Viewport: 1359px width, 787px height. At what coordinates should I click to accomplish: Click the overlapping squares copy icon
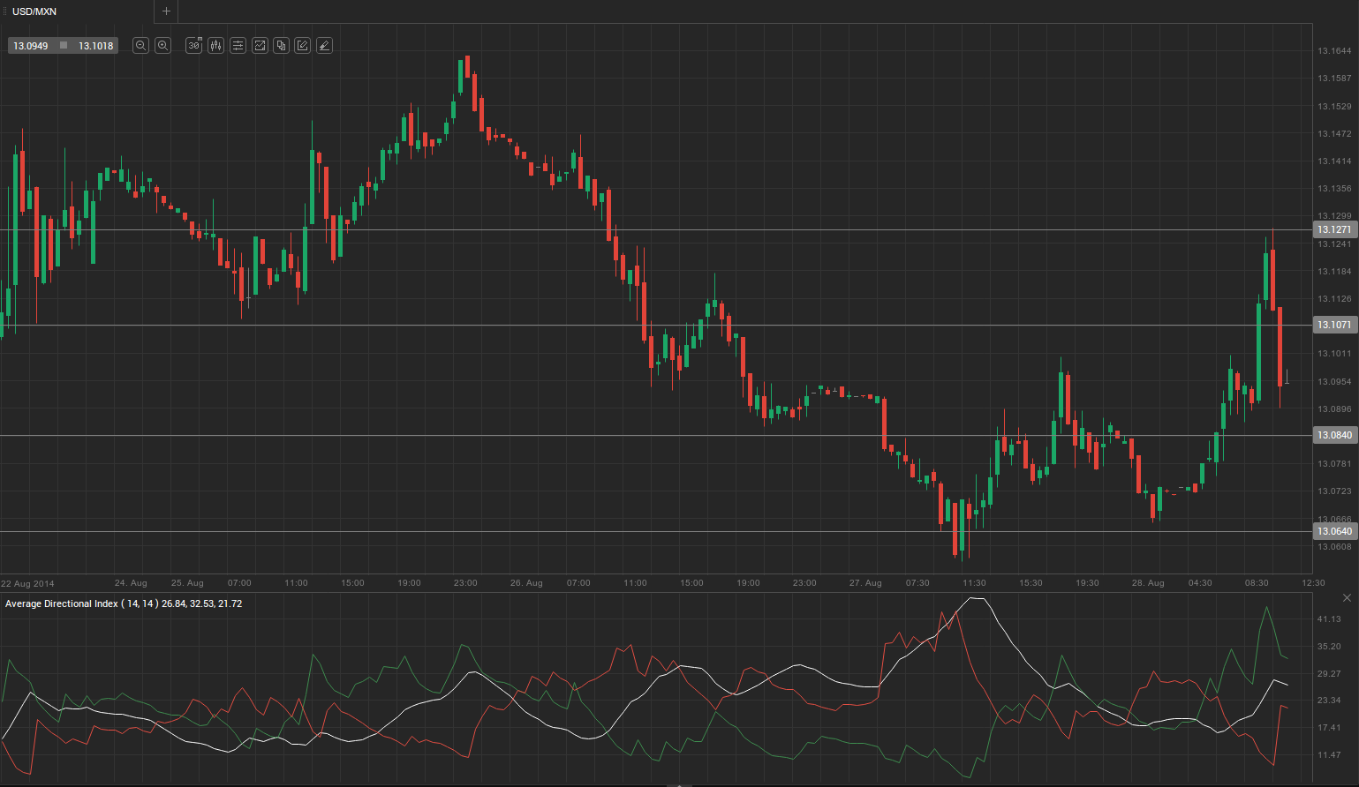pyautogui.click(x=281, y=46)
